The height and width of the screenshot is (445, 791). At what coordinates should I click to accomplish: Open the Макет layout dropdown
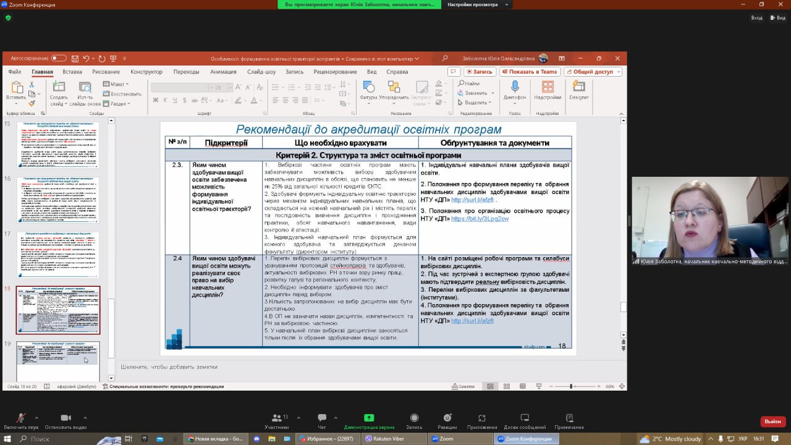(x=116, y=84)
